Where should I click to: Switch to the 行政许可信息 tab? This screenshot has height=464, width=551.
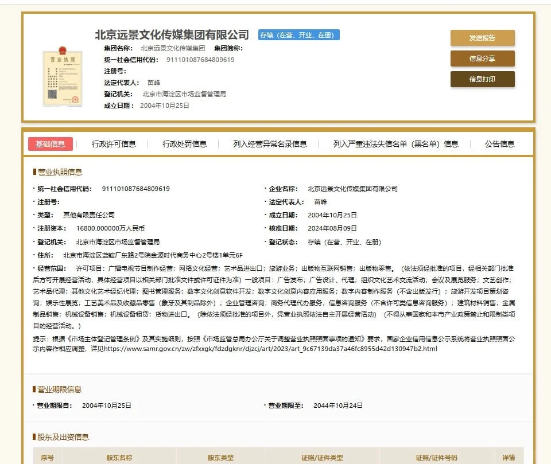[114, 144]
